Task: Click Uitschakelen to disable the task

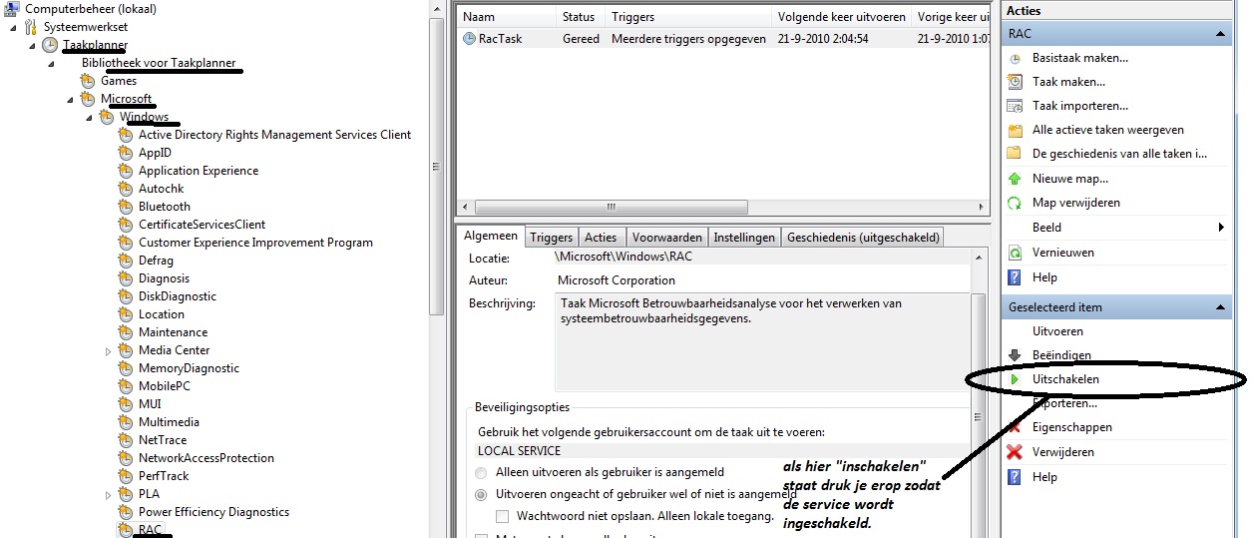Action: (x=1065, y=379)
